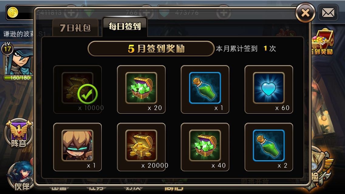Image resolution: width=345 pixels, height=194 pixels.
Task: Click the 5月签到奖励 title banner
Action: 151,48
